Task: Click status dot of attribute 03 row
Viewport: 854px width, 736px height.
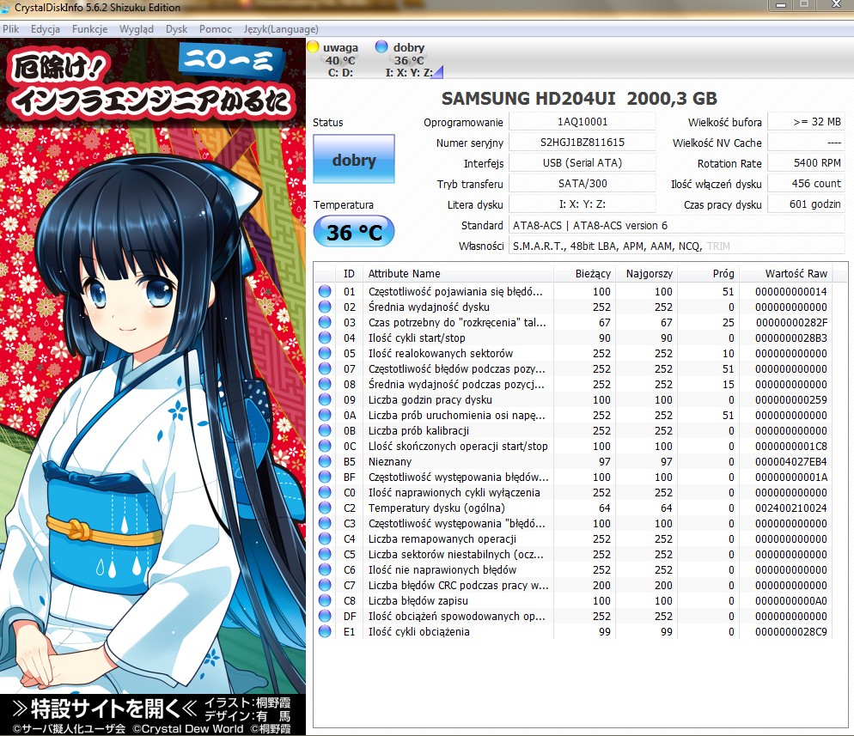Action: pos(325,322)
